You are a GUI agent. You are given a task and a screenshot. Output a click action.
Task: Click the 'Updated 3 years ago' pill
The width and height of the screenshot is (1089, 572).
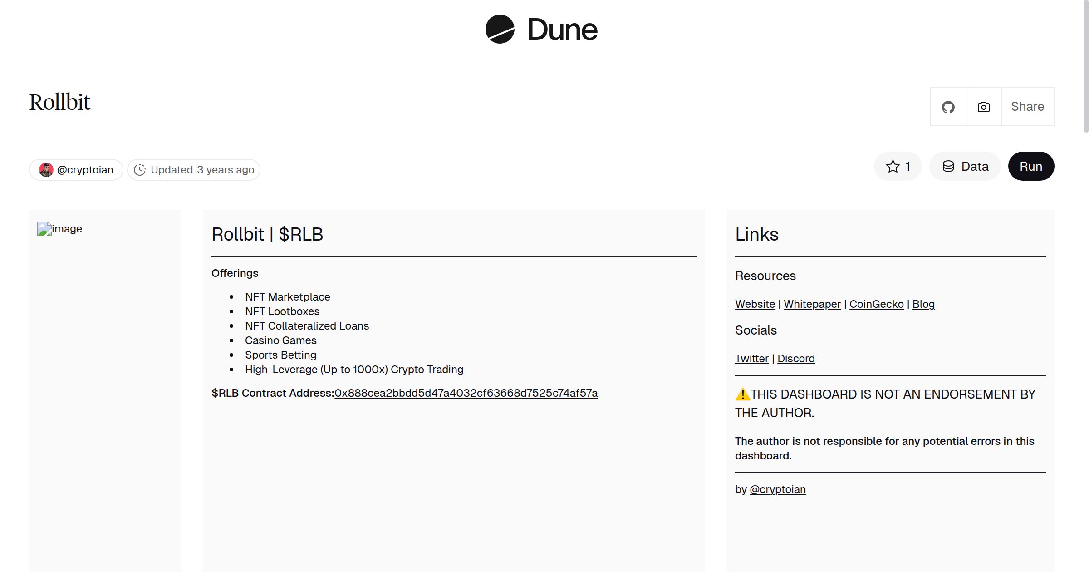tap(193, 169)
